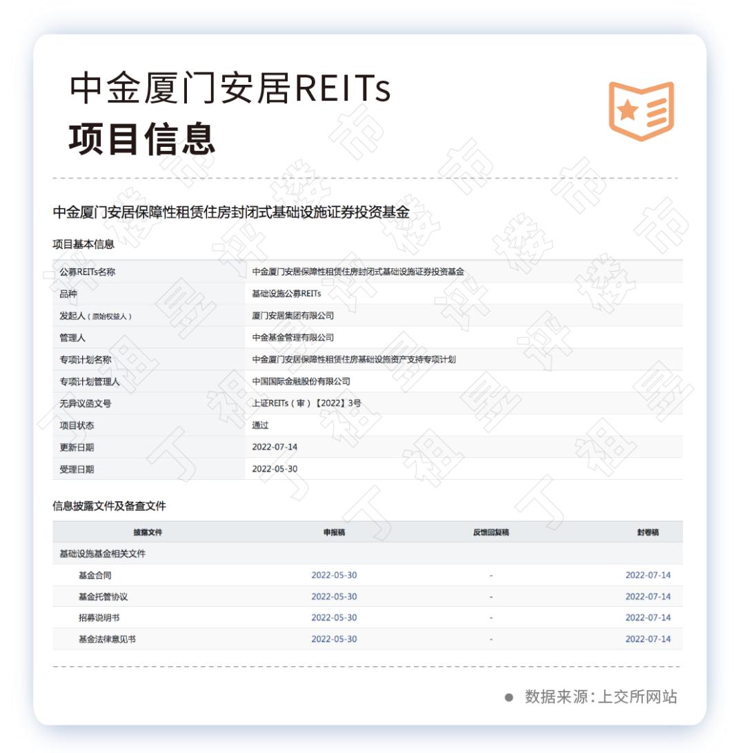Viewport: 745px width, 753px height.
Task: Click the 封卷稿 column header
Action: pyautogui.click(x=648, y=532)
